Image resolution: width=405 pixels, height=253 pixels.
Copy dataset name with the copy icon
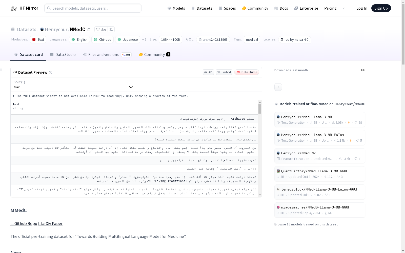pos(89,29)
